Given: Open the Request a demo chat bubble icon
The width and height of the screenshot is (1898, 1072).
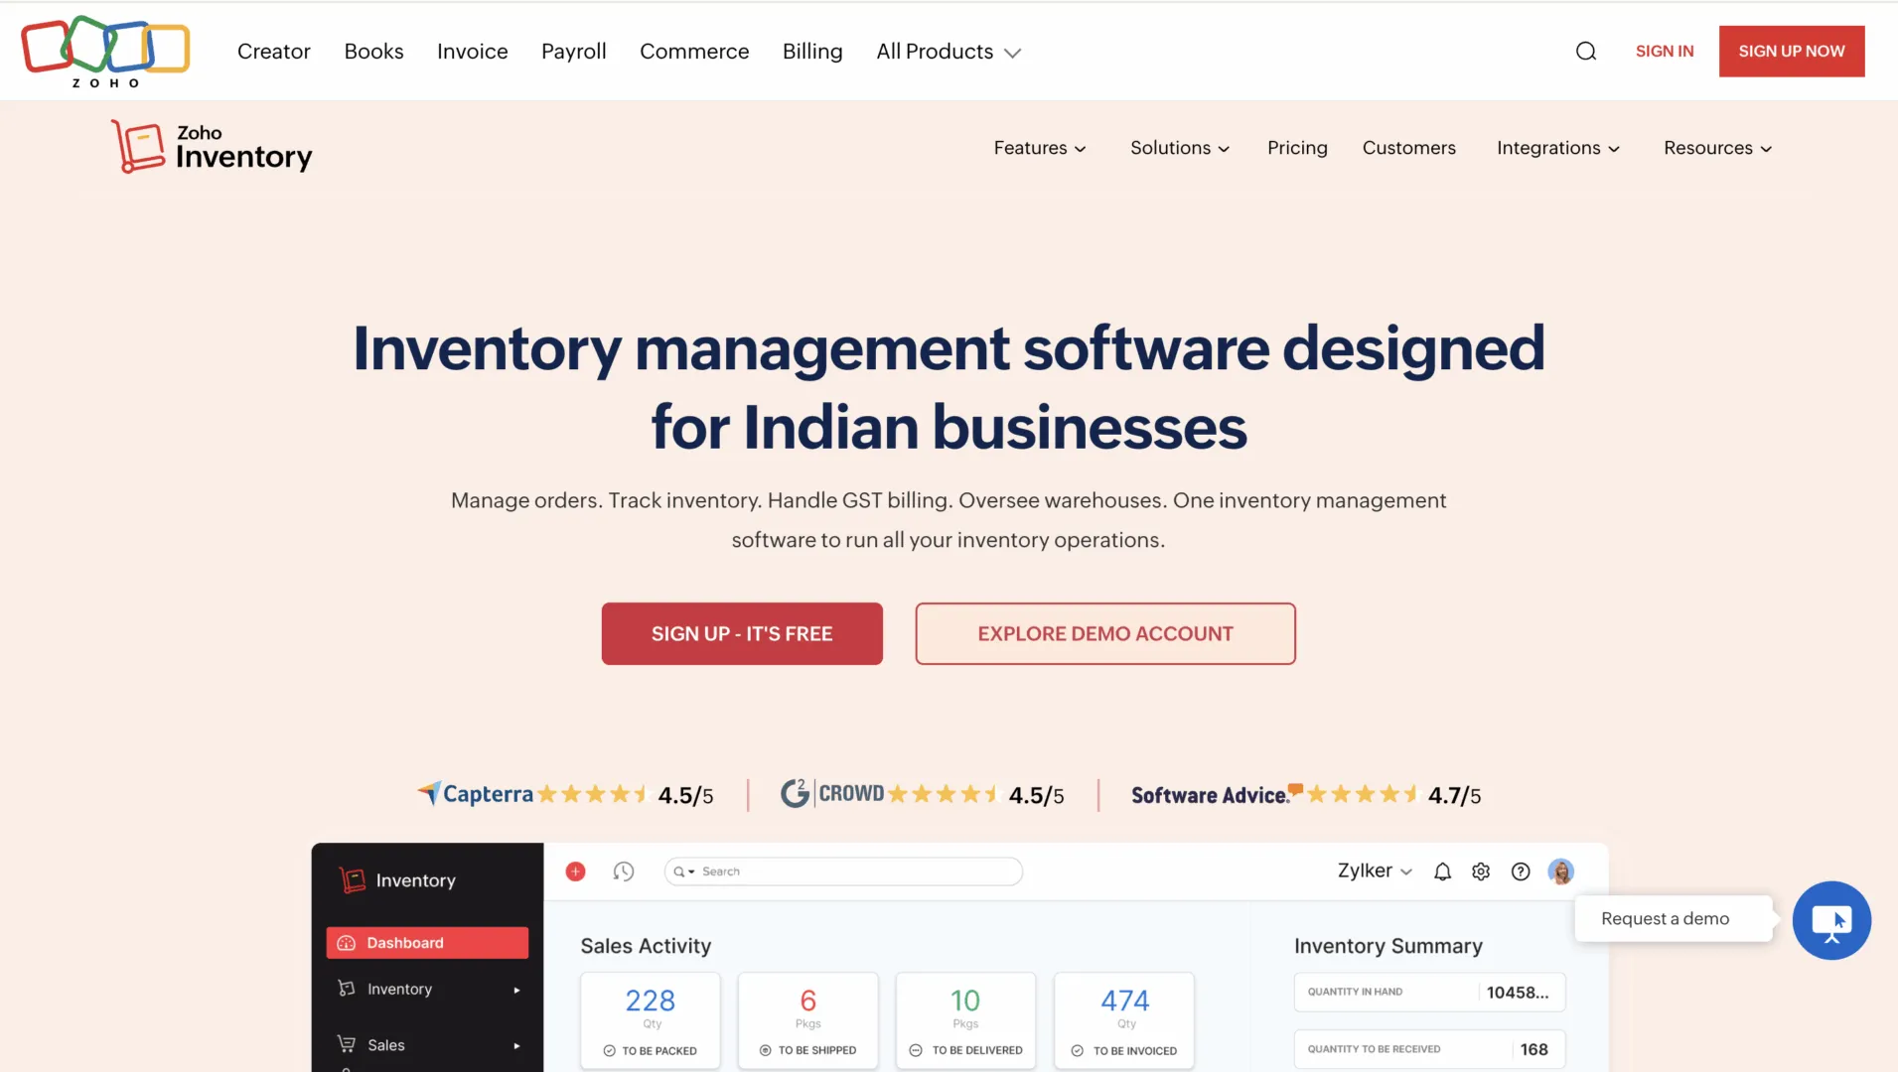Looking at the screenshot, I should tap(1831, 920).
